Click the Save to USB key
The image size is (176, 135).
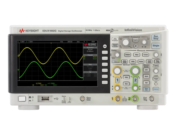(157, 61)
